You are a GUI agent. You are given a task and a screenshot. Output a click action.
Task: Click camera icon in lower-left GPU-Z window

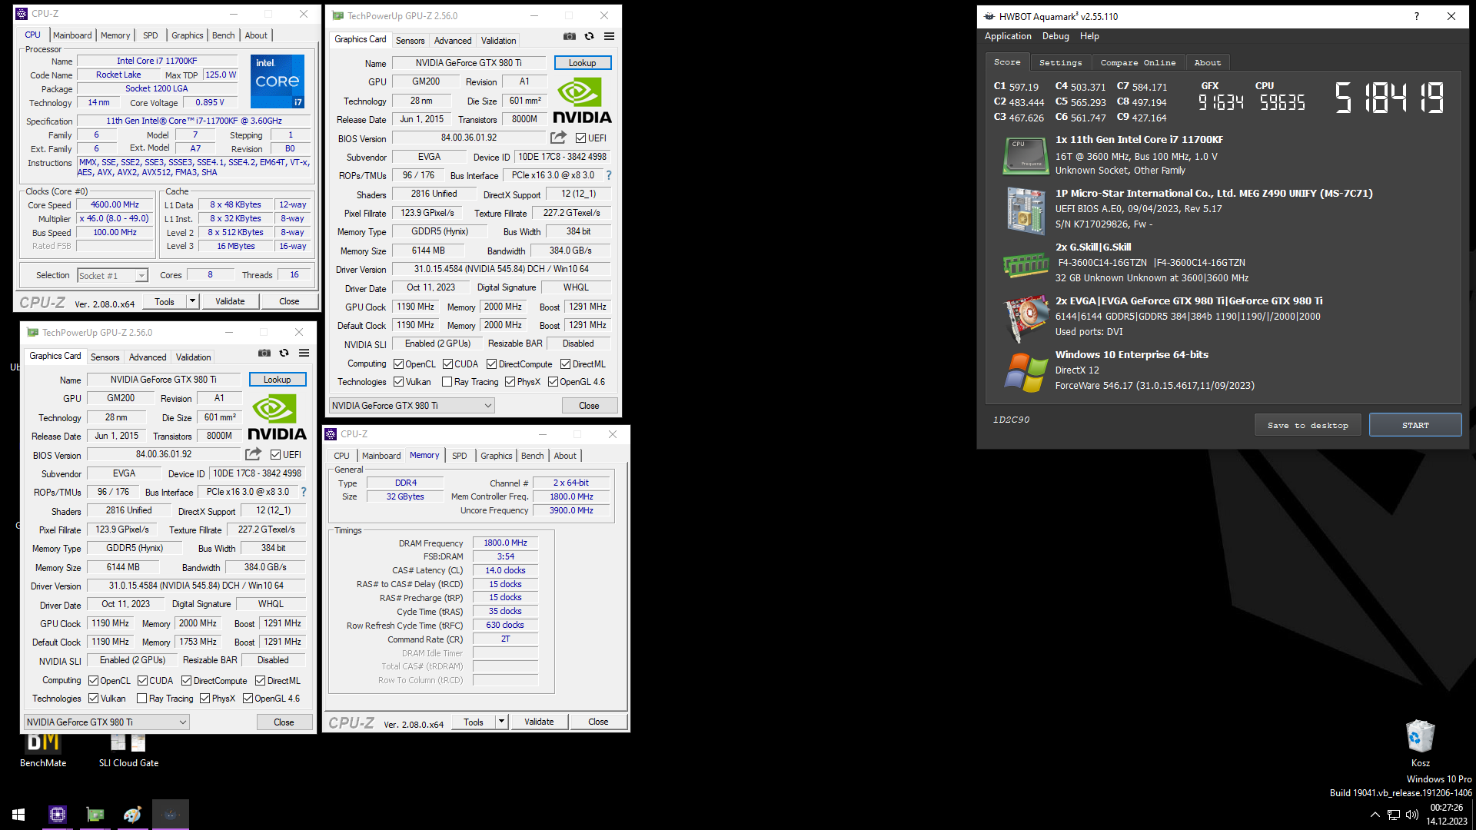coord(264,353)
